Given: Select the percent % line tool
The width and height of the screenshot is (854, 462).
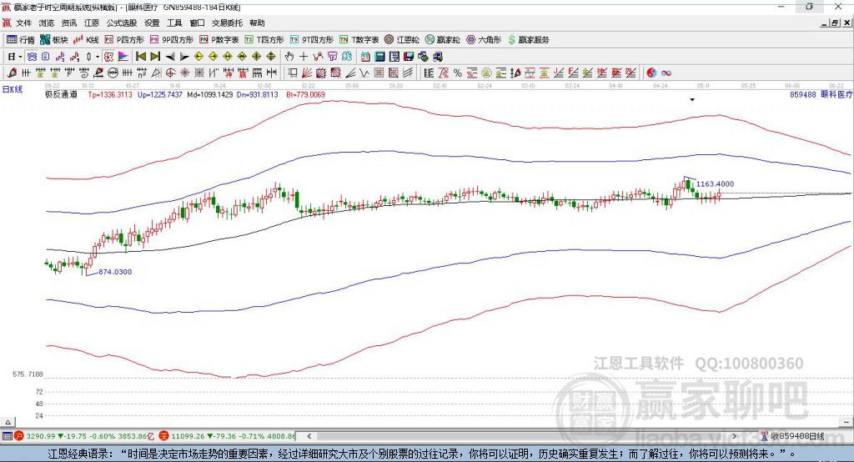Looking at the screenshot, I should point(458,73).
